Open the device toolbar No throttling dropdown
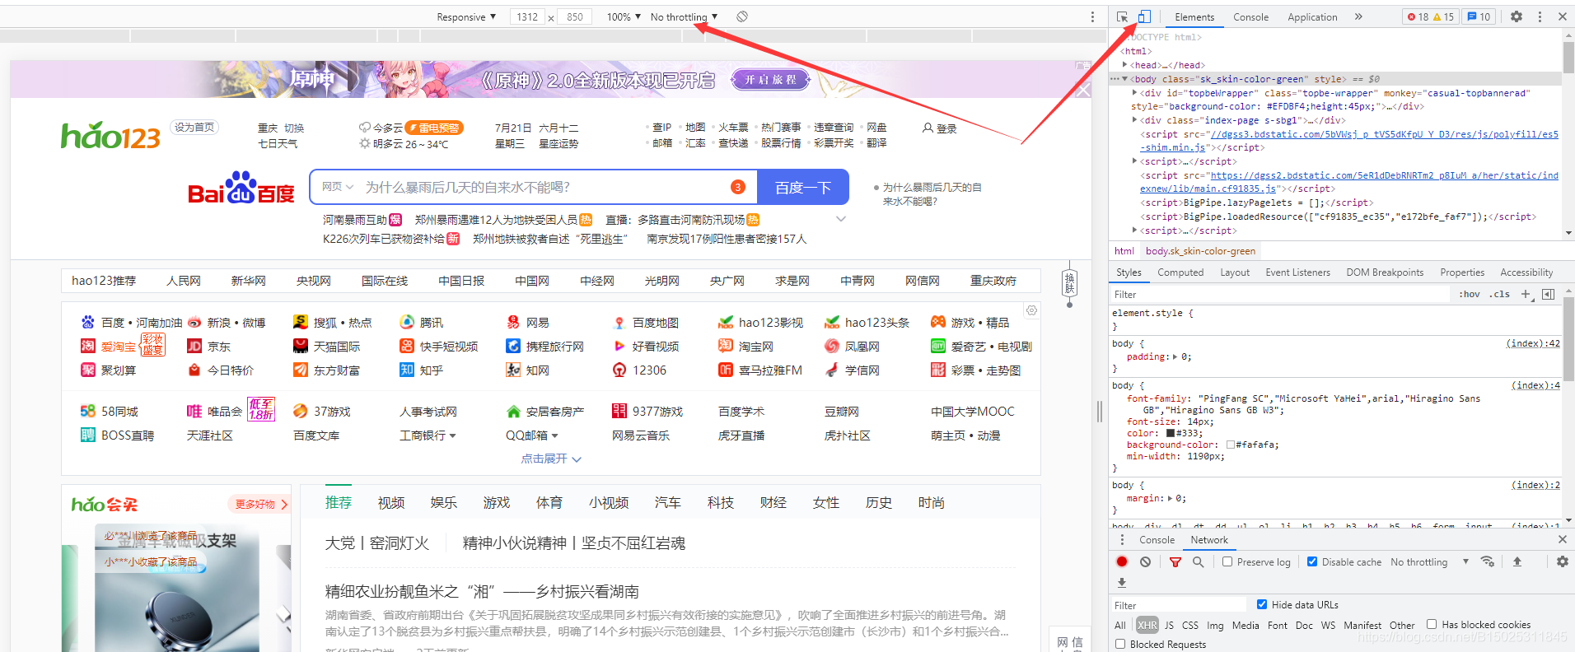 (684, 16)
